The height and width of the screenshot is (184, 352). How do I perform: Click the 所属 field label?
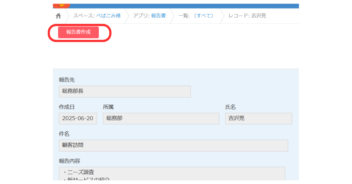(108, 107)
